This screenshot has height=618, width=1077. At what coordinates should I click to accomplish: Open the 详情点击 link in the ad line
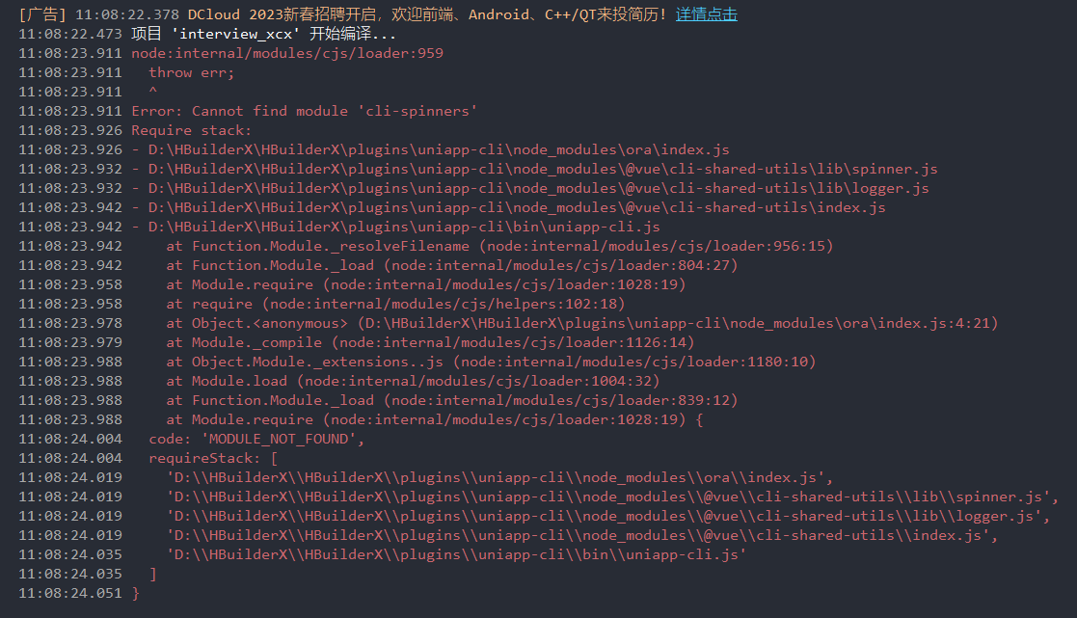[706, 14]
